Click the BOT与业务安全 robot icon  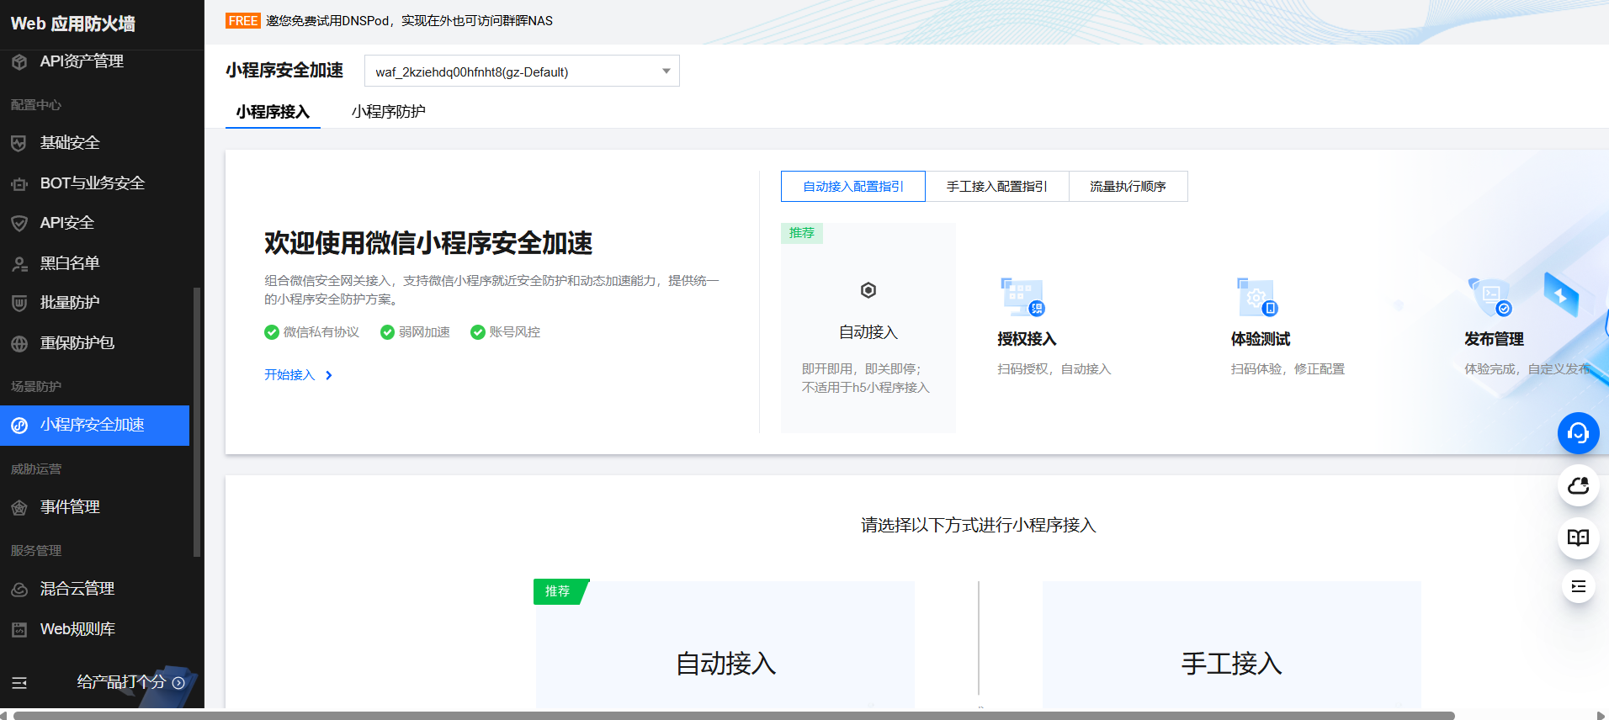click(x=19, y=183)
